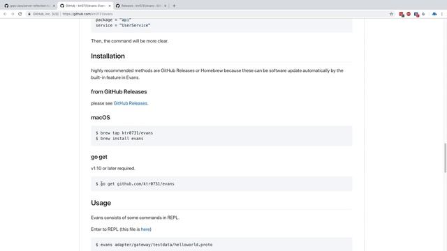
Task: Click the Usage heading
Action: tap(101, 203)
